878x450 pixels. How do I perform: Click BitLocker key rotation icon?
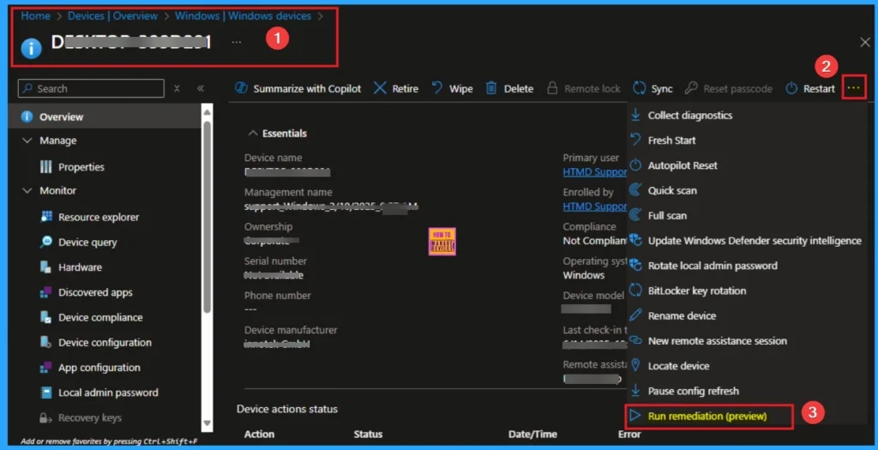[x=635, y=291]
